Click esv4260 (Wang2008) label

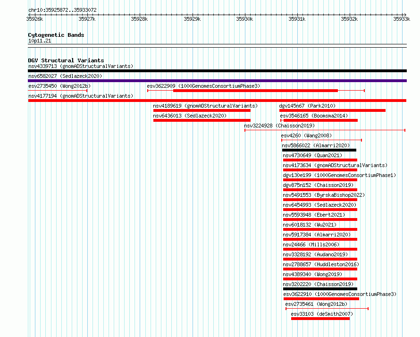coord(306,135)
